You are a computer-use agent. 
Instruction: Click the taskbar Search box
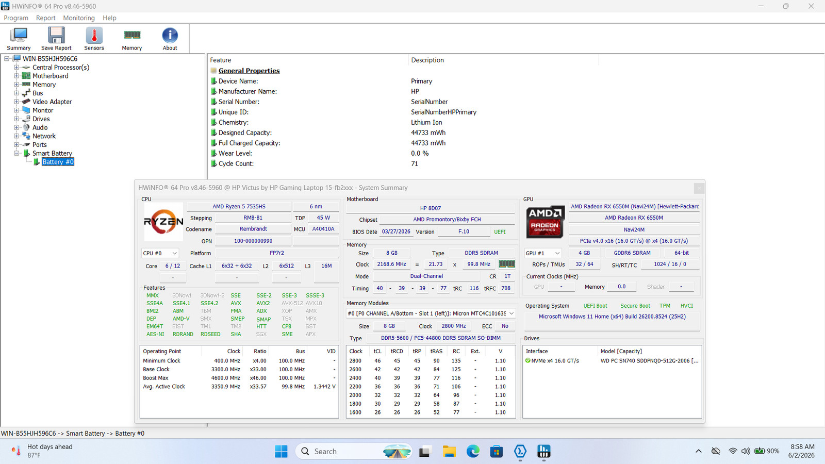point(354,452)
